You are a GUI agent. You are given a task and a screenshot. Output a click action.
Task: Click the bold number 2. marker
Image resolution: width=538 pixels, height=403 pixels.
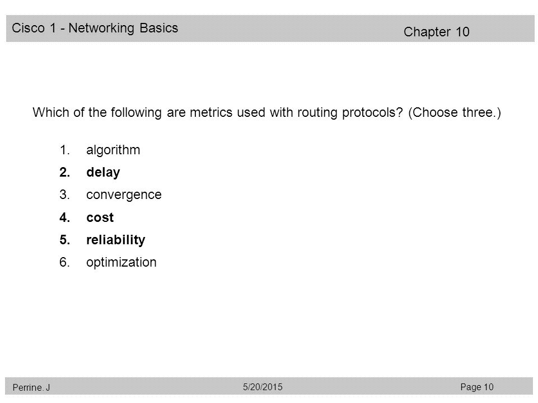pyautogui.click(x=64, y=172)
